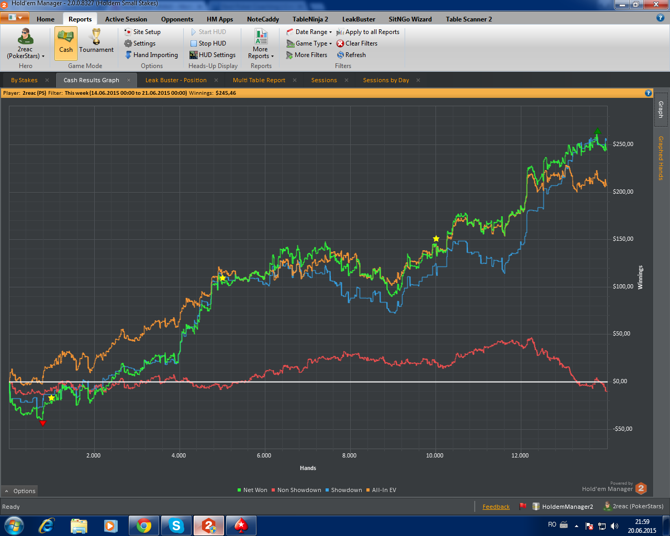
Task: Open Google Chrome from the taskbar
Action: point(144,526)
